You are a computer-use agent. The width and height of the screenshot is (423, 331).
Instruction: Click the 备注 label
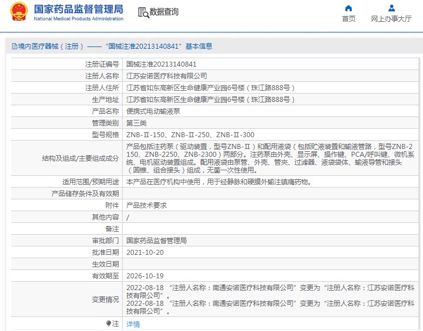coord(112,229)
